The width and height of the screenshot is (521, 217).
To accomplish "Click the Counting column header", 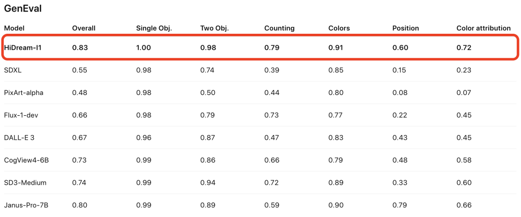I will tap(279, 28).
